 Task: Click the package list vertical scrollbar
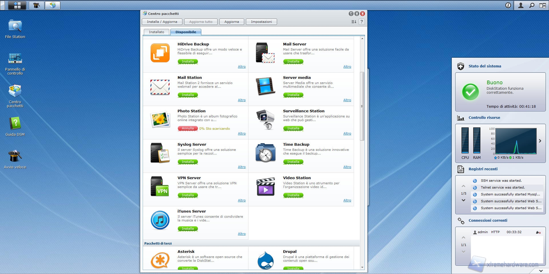point(362,106)
